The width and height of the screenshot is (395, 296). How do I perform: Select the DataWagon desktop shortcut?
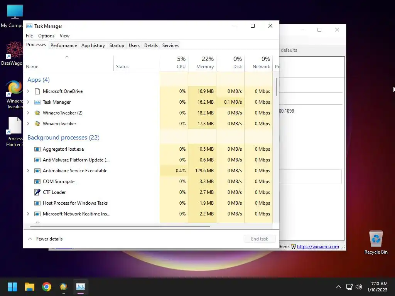[12, 53]
